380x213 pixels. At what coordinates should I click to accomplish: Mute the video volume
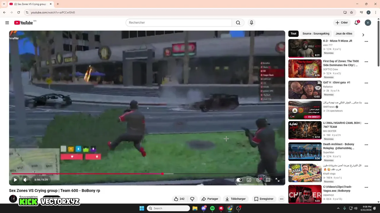[x=26, y=180]
